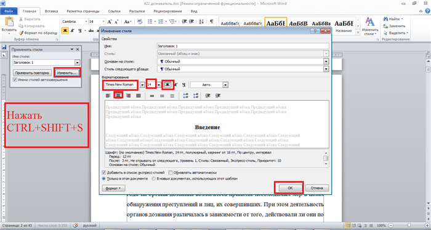Open the Файл tab
The image size is (431, 230).
tap(9, 11)
